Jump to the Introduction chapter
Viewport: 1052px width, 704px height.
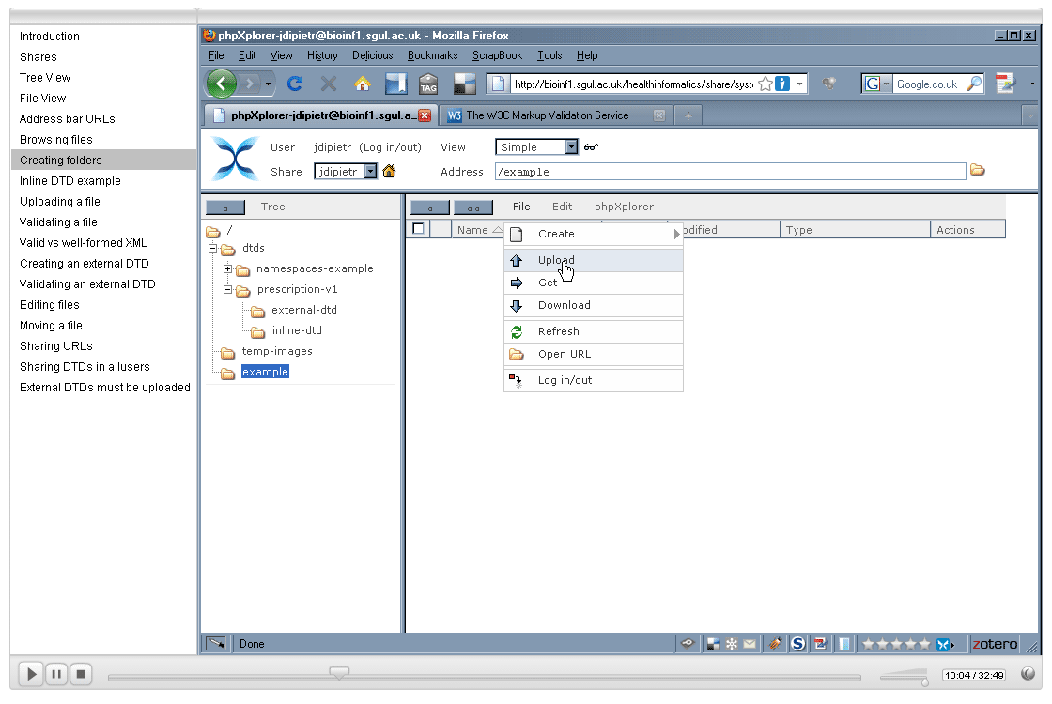click(50, 37)
